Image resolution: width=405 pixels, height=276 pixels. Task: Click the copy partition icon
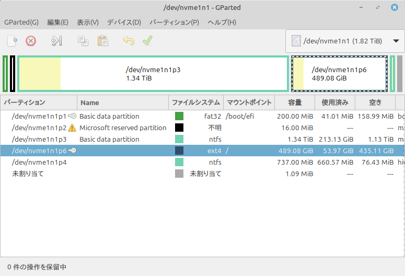click(x=83, y=41)
